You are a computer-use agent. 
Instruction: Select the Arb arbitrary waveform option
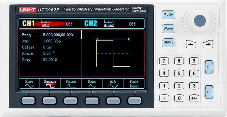tap(113, 84)
